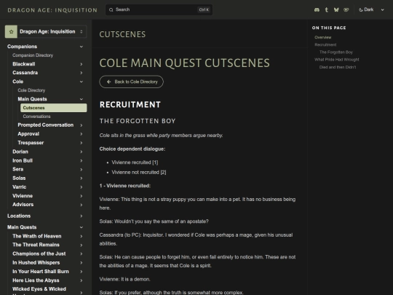Image resolution: width=393 pixels, height=295 pixels.
Task: Click the star icon beside Dragon Age: Inquisition
Action: pyautogui.click(x=11, y=31)
